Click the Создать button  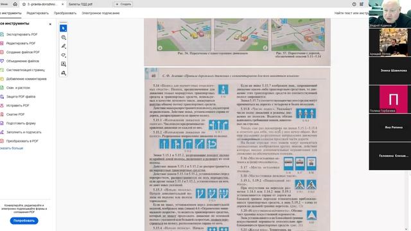point(123,4)
